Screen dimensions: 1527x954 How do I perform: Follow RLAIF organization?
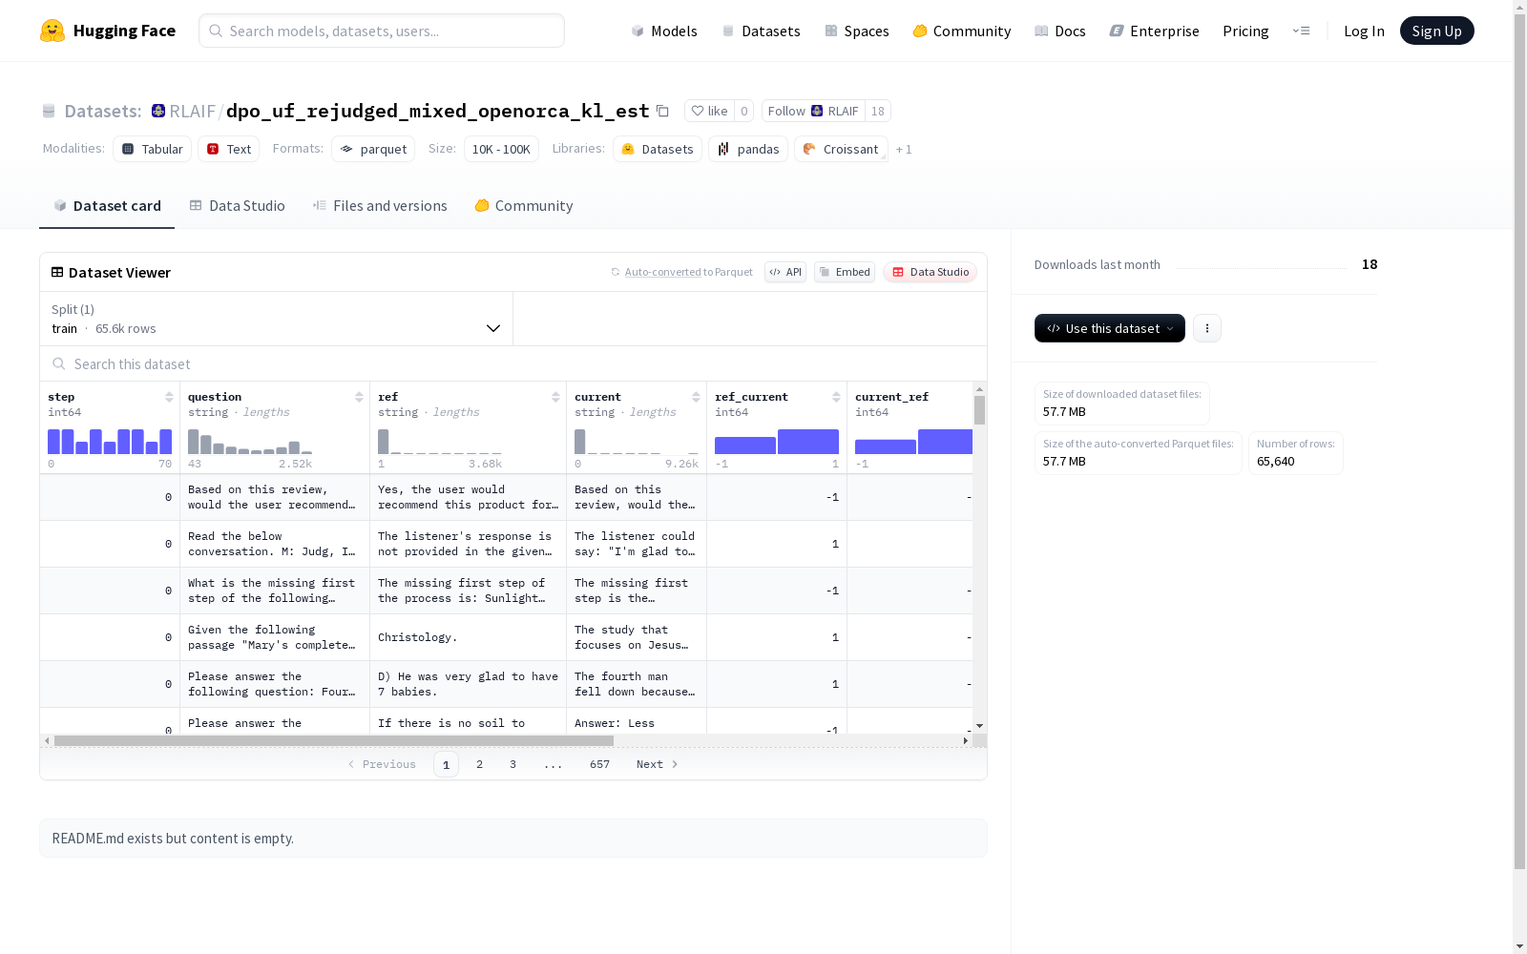click(813, 111)
